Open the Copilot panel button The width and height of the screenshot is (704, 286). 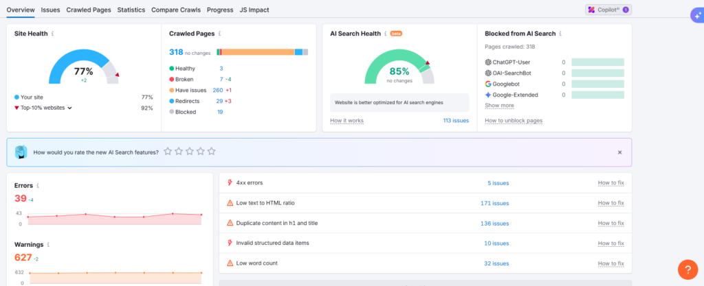tap(607, 10)
